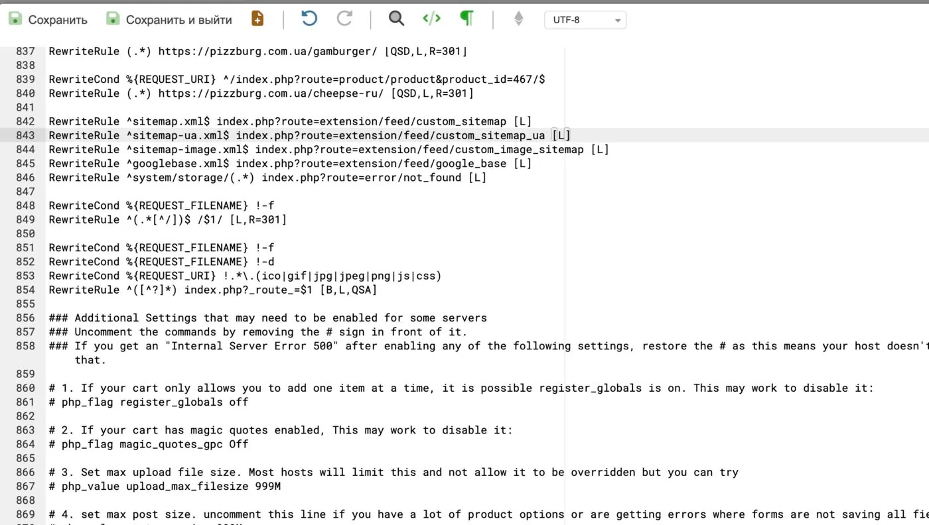The width and height of the screenshot is (929, 525).
Task: Place cursor on ^sitemap.xml$ rule
Action: pos(168,121)
